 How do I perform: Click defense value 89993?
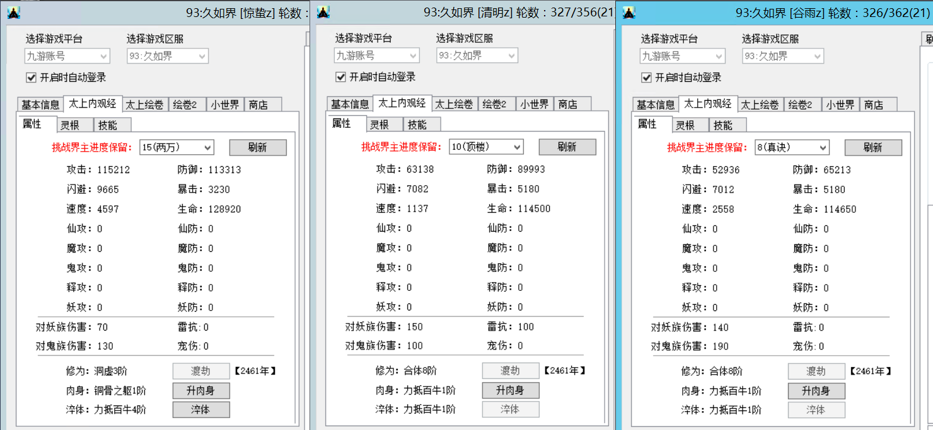pos(531,169)
